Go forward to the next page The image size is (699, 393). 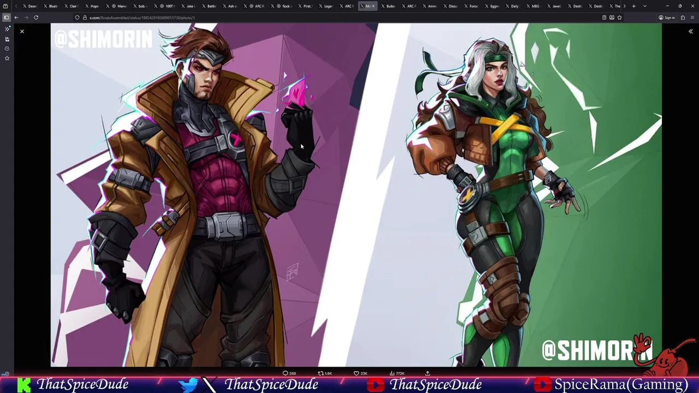[x=26, y=17]
